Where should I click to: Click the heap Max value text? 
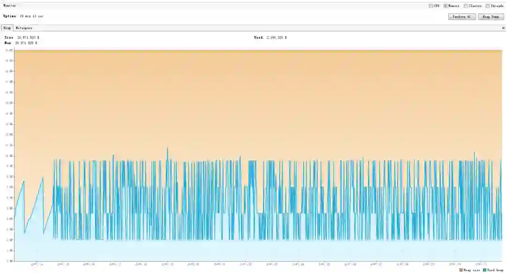pyautogui.click(x=21, y=43)
